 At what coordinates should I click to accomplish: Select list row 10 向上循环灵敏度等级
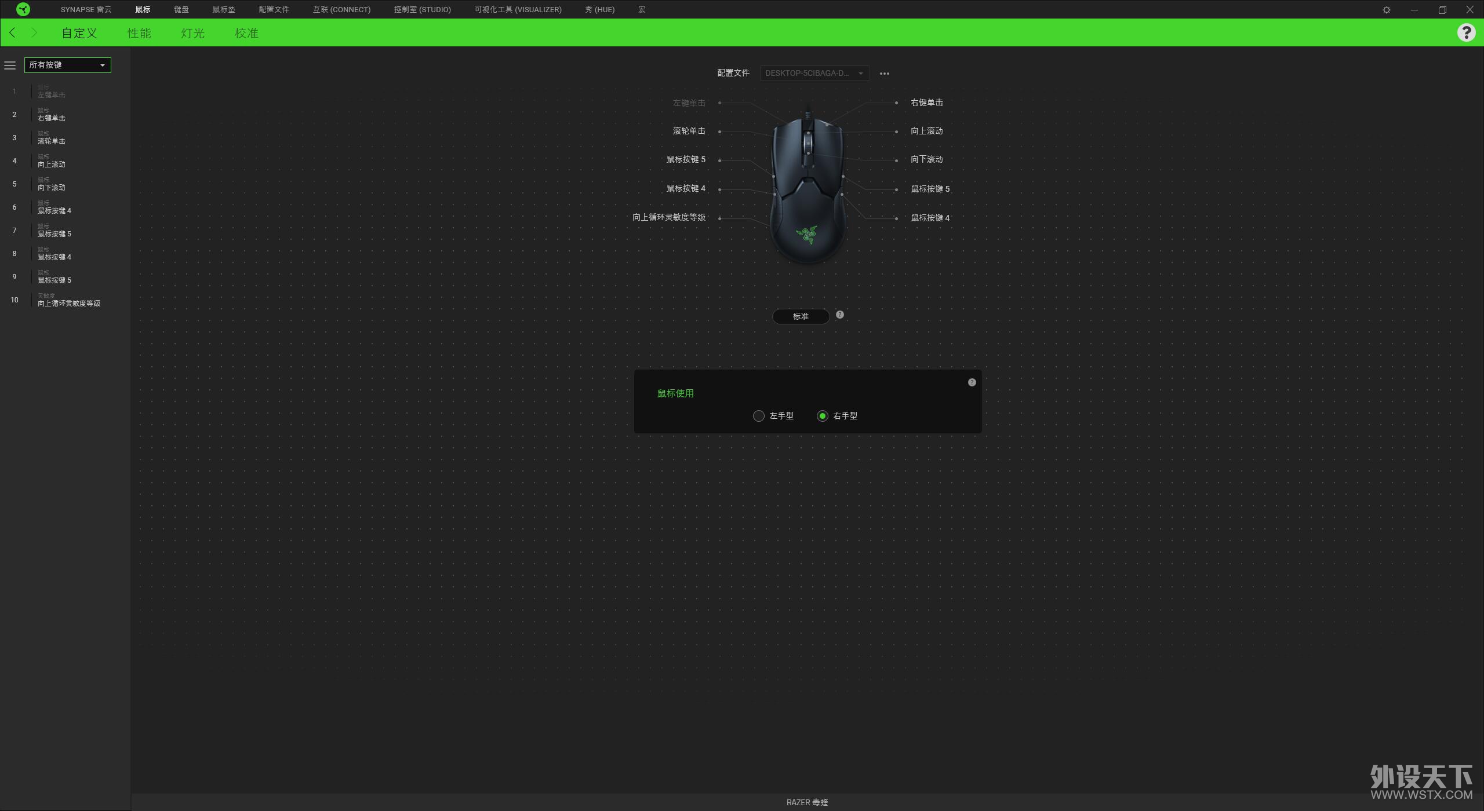coord(65,300)
